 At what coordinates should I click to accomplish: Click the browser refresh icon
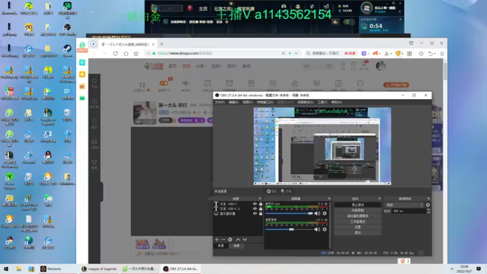(x=115, y=54)
